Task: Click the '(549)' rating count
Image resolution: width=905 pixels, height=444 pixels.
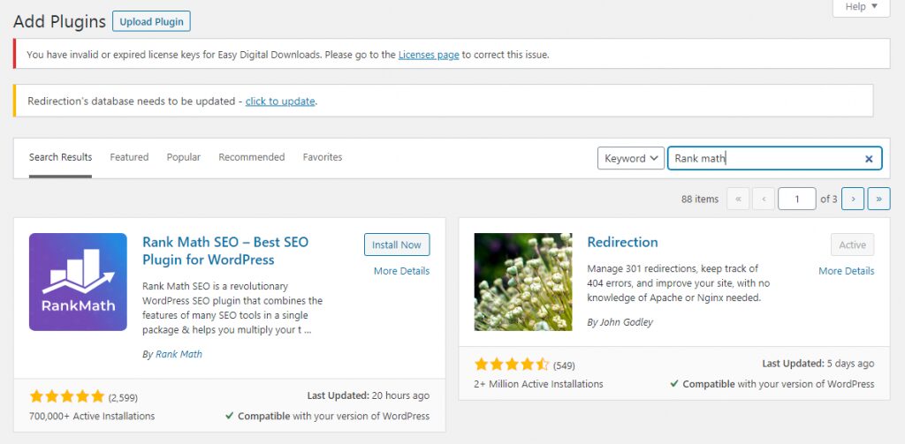Action: tap(564, 365)
